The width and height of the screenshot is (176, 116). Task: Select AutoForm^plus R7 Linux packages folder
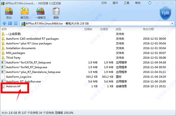click(x=88, y=43)
